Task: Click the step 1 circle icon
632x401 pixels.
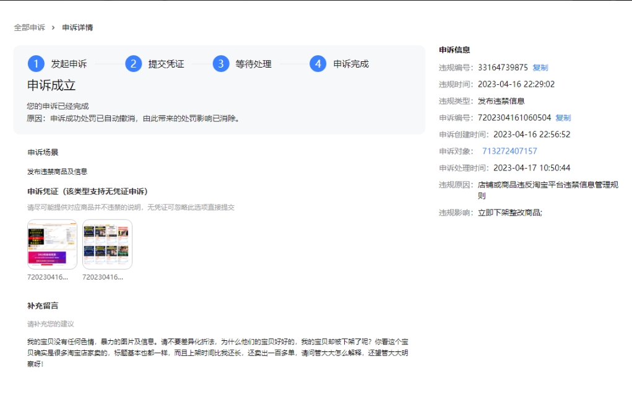Action: 36,64
